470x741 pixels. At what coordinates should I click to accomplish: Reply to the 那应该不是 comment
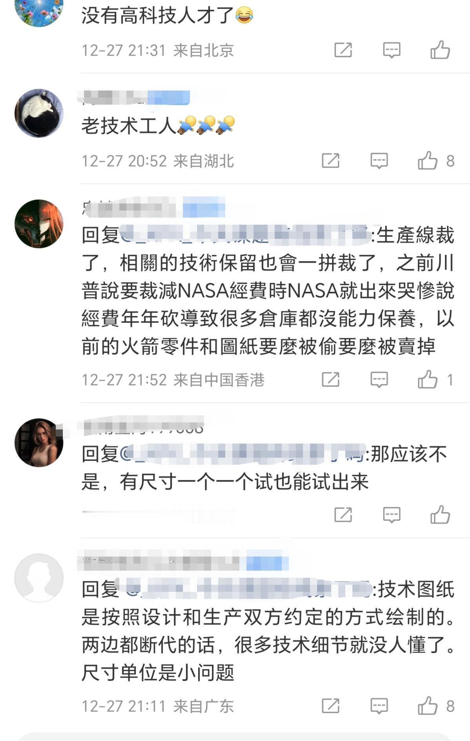[x=392, y=514]
